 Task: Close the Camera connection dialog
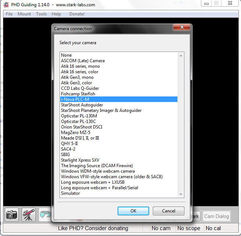[x=182, y=27]
